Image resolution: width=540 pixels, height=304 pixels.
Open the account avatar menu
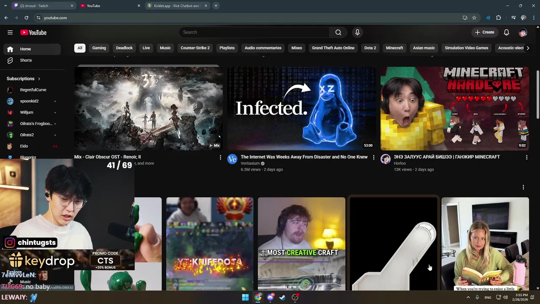pos(523,33)
